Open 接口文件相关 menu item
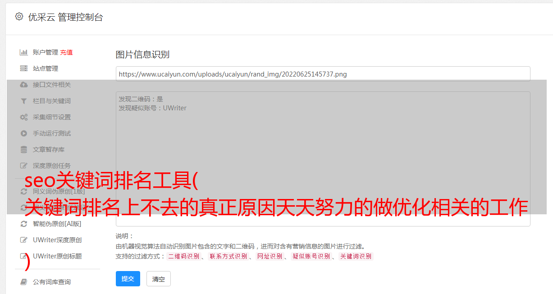This screenshot has width=553, height=294. click(x=52, y=85)
